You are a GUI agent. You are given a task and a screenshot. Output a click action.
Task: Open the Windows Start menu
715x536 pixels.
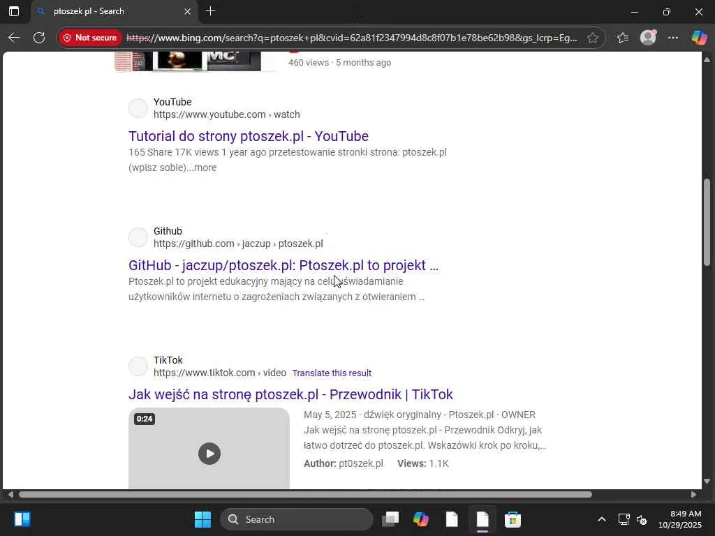point(203,519)
